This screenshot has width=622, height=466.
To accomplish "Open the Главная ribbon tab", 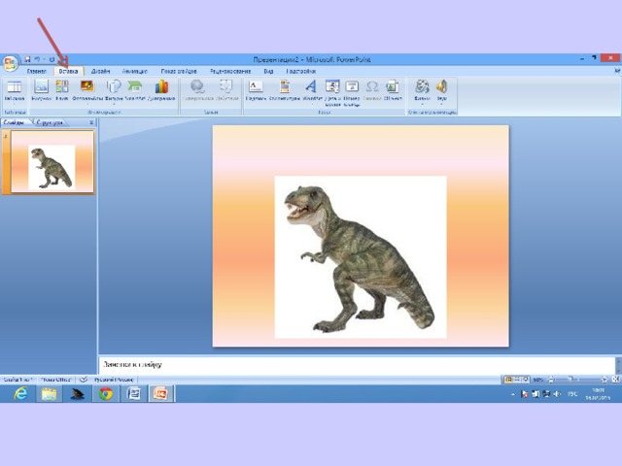I will click(37, 71).
